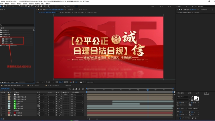Click the shy layers icon in timeline

[x=73, y=89]
